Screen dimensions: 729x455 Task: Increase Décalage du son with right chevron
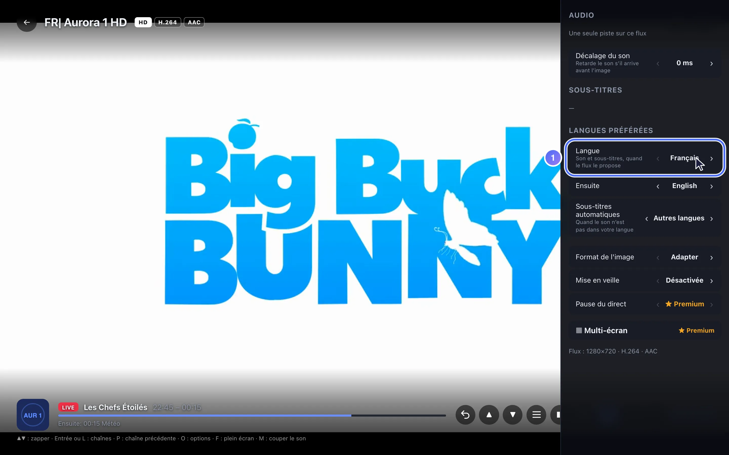[712, 63]
